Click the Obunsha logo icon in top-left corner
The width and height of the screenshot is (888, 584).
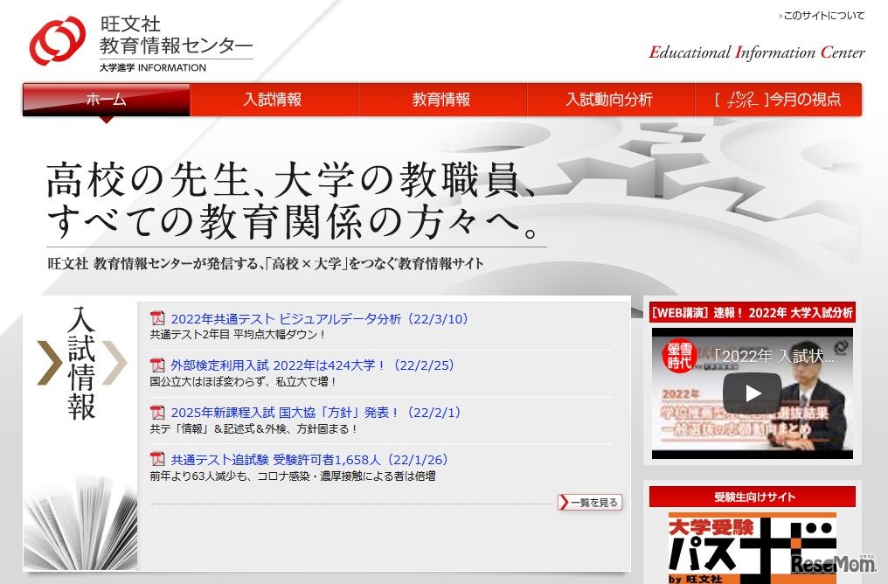pyautogui.click(x=56, y=41)
